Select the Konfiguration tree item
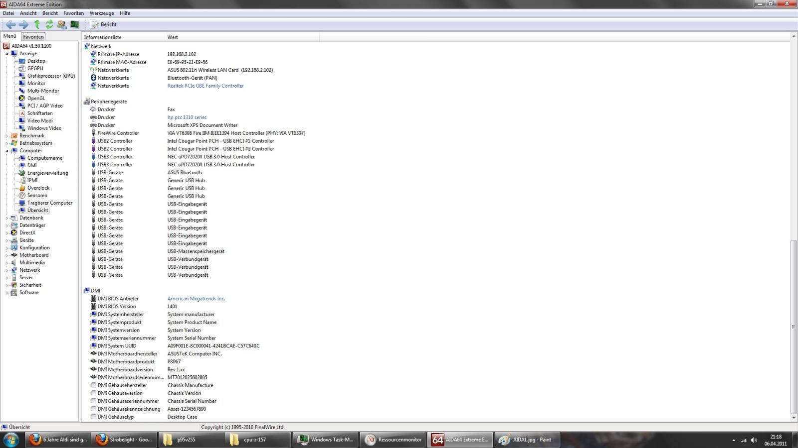Screen dimensions: 798x448 coord(34,248)
